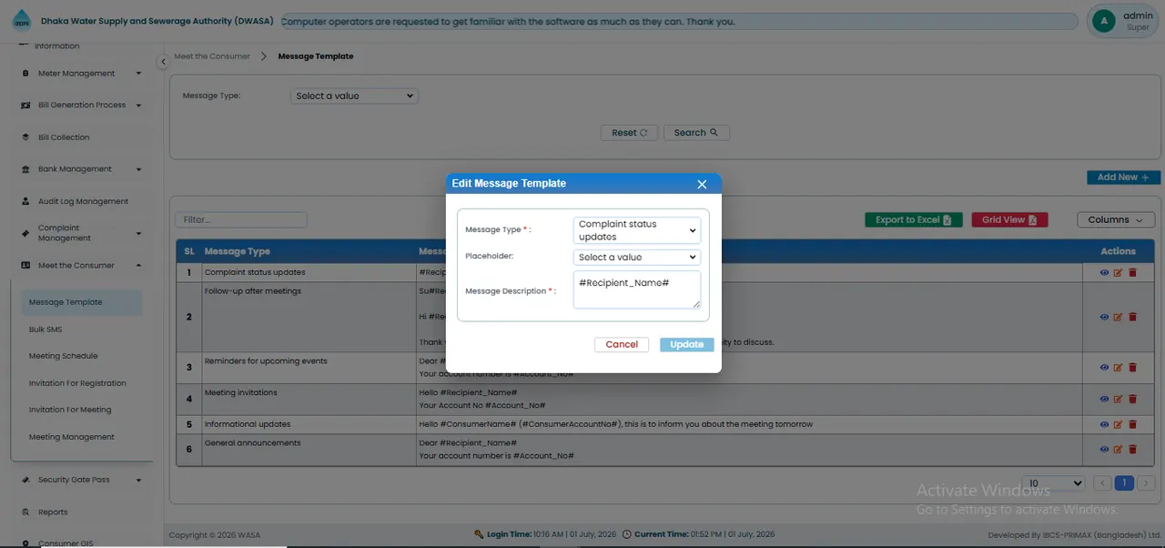Open the Message Type search filter dropdown
1165x548 pixels.
tap(354, 96)
